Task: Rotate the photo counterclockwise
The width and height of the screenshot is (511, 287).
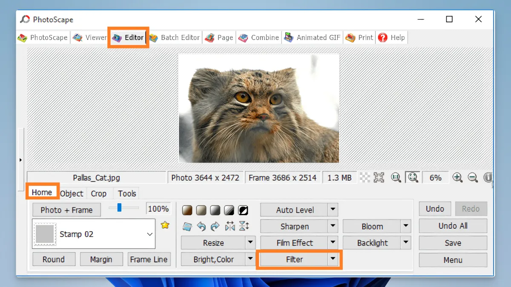Action: [201, 226]
